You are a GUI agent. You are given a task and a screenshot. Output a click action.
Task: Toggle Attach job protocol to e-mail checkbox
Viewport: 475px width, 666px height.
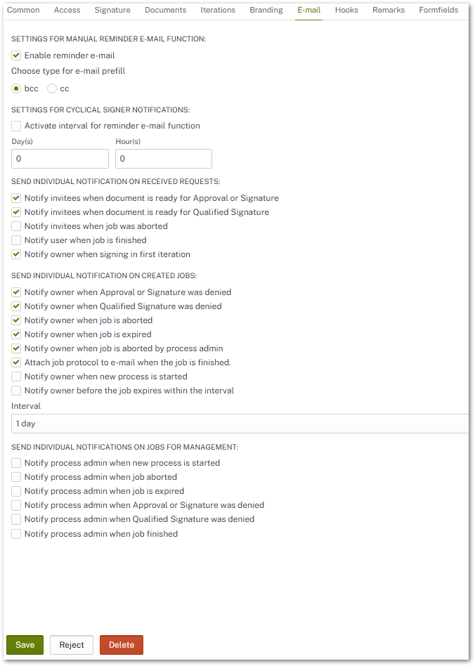[16, 363]
